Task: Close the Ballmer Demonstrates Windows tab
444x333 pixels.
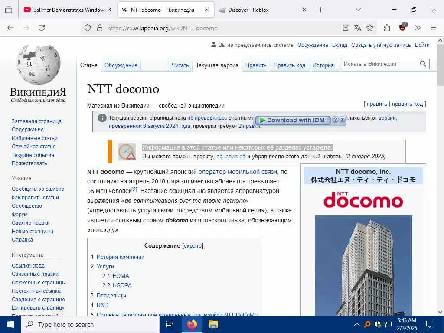Action: coord(109,10)
